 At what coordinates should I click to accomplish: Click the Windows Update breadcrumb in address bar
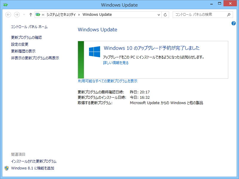coord(97,15)
